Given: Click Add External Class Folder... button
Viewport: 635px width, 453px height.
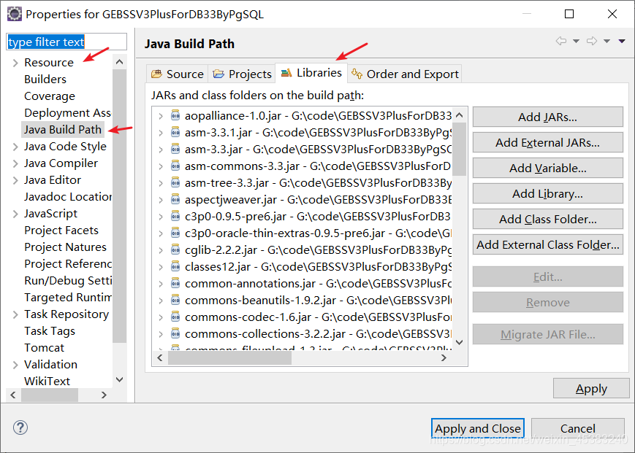Looking at the screenshot, I should point(547,244).
